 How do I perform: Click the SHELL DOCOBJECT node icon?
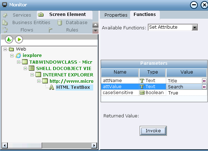tap(32, 68)
